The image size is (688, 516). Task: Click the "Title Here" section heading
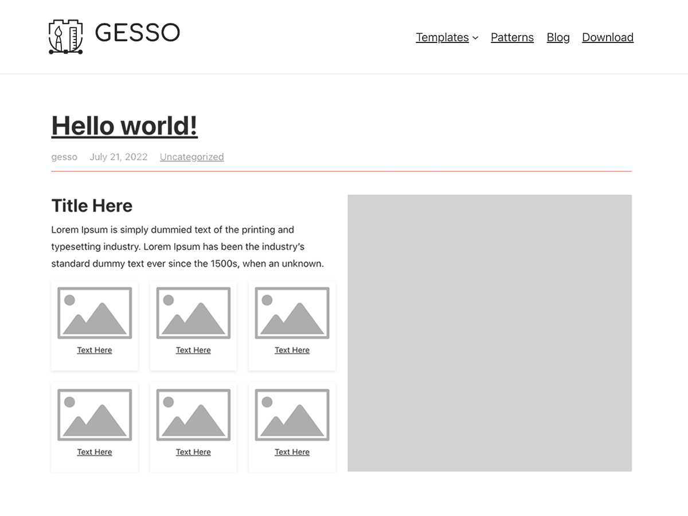[92, 205]
